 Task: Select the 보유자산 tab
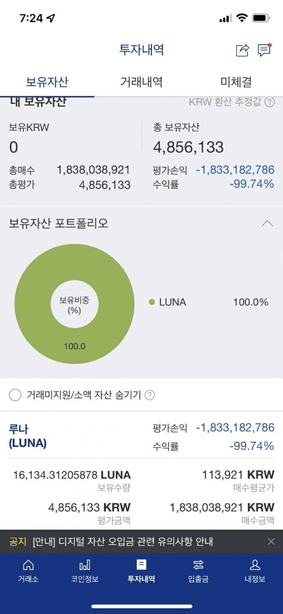click(x=47, y=82)
